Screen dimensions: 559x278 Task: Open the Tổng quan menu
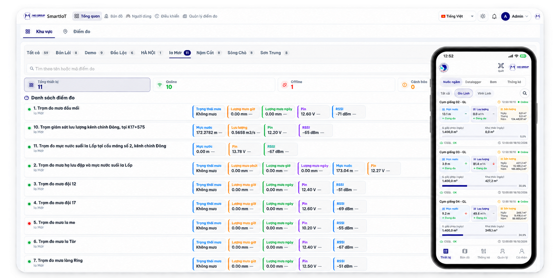coord(87,16)
